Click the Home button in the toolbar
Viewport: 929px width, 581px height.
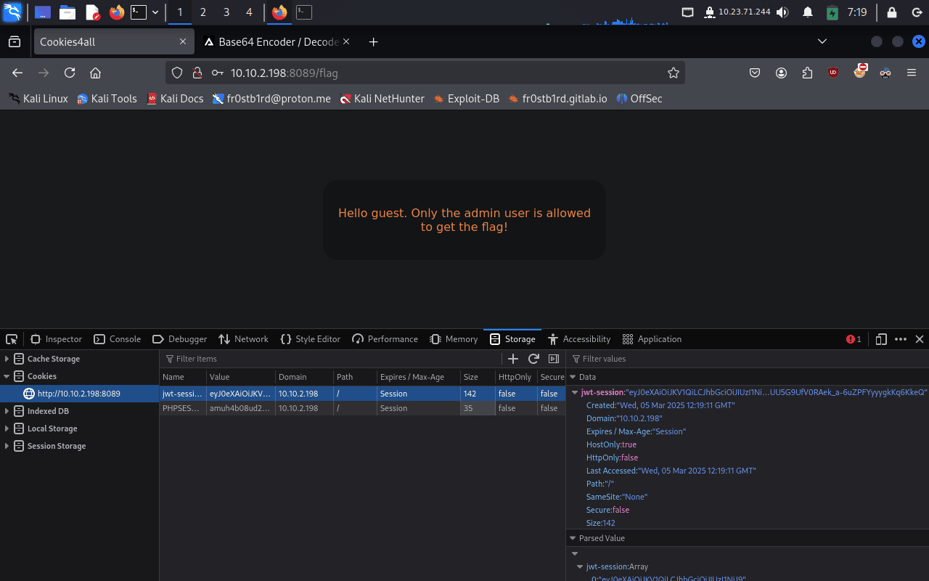95,73
